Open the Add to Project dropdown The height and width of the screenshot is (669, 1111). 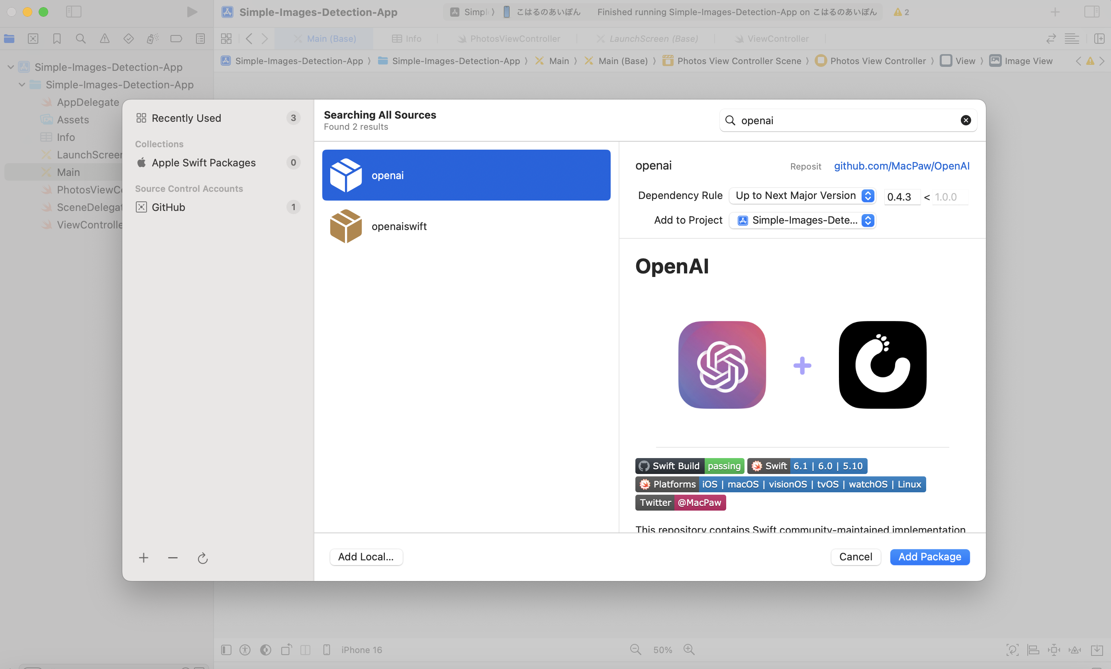802,220
